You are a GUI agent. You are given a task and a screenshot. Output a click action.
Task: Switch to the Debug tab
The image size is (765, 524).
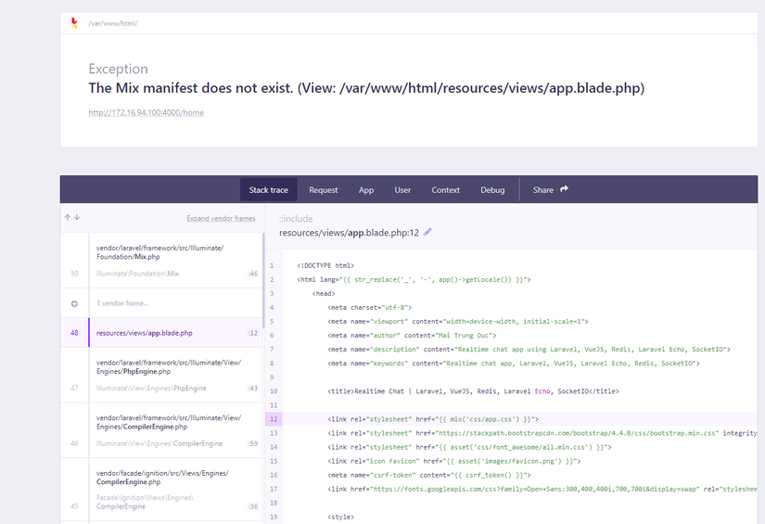[492, 190]
